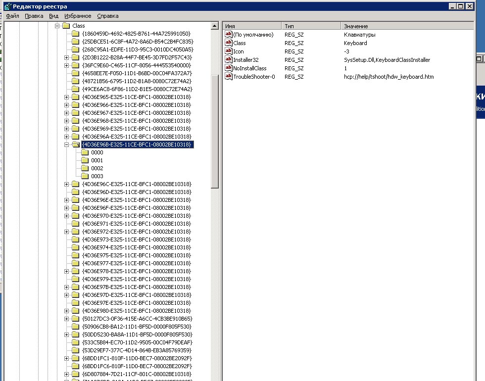Sort values by the Значение column header
This screenshot has width=485, height=381.
tap(407, 26)
